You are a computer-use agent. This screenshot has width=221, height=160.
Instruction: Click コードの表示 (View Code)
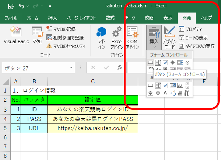(x=193, y=38)
